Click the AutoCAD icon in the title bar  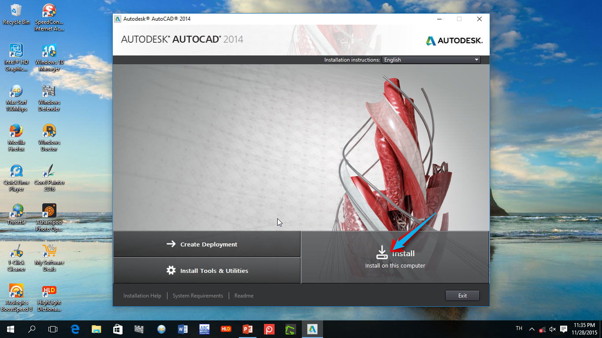tap(118, 19)
